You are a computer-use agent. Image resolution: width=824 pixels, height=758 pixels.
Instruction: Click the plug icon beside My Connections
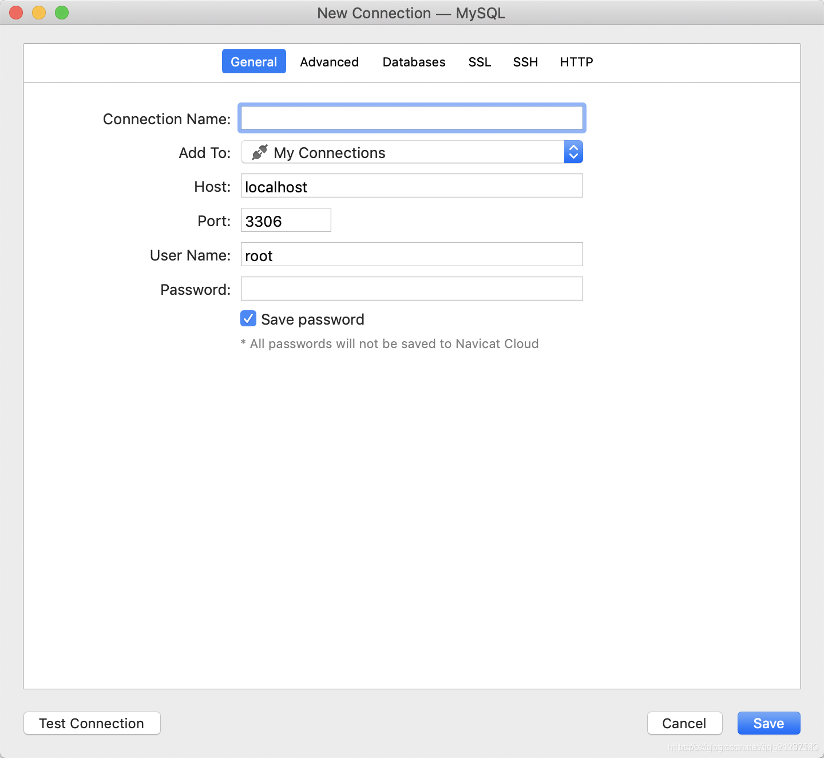[260, 152]
